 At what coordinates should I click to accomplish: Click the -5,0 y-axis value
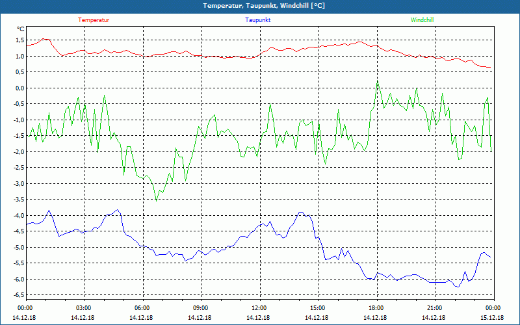pyautogui.click(x=19, y=248)
